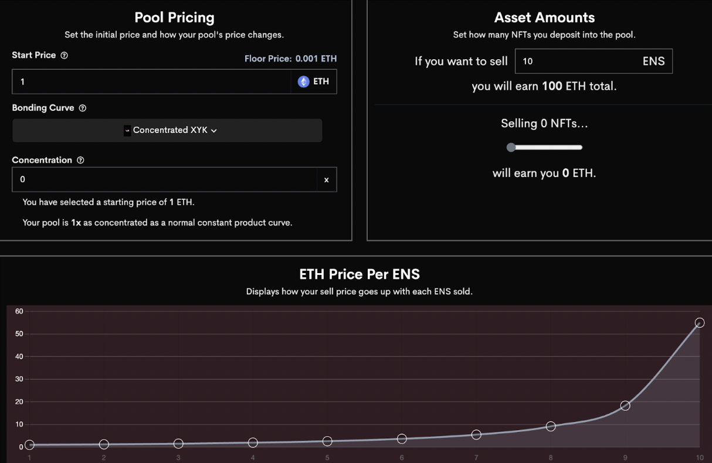This screenshot has height=463, width=712.
Task: Focus the ENS amount input field
Action: coord(575,61)
